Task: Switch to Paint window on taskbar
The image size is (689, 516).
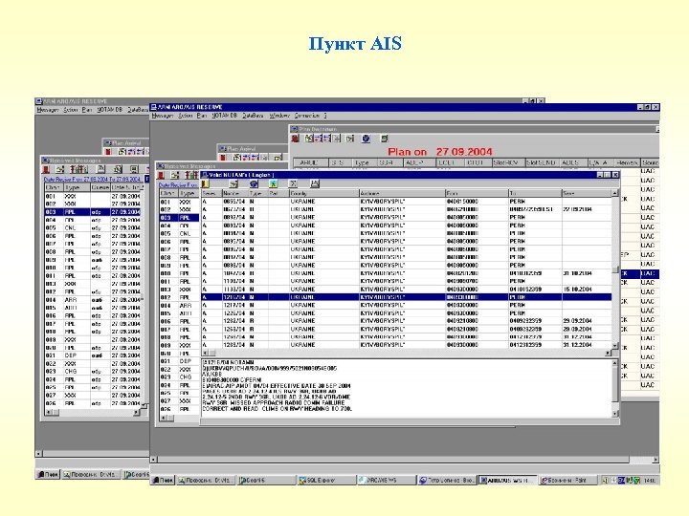Action: click(567, 481)
